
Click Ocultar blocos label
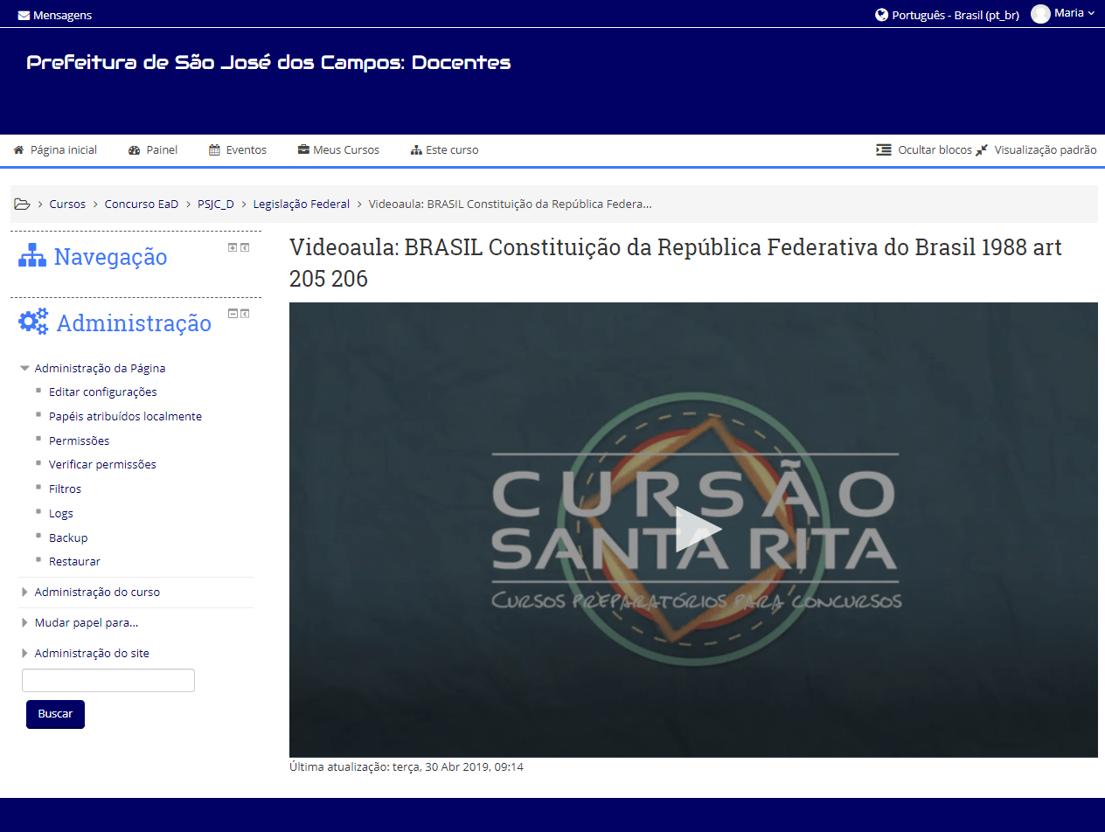point(935,149)
